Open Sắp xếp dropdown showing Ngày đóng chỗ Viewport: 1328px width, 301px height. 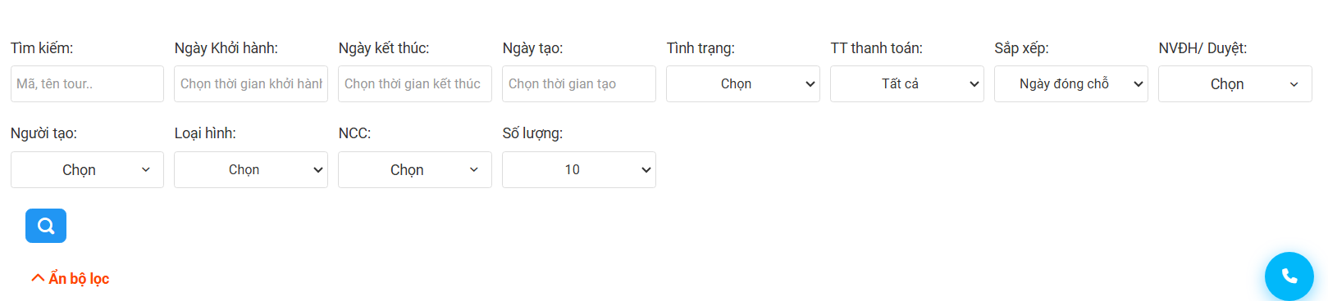tap(1071, 83)
